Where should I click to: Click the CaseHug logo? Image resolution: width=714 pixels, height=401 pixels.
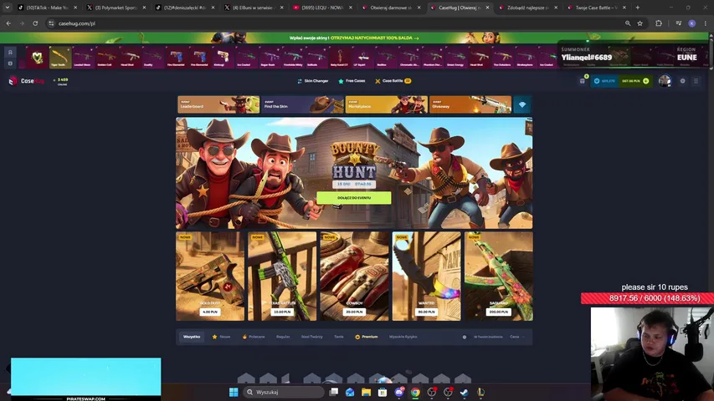coord(27,81)
